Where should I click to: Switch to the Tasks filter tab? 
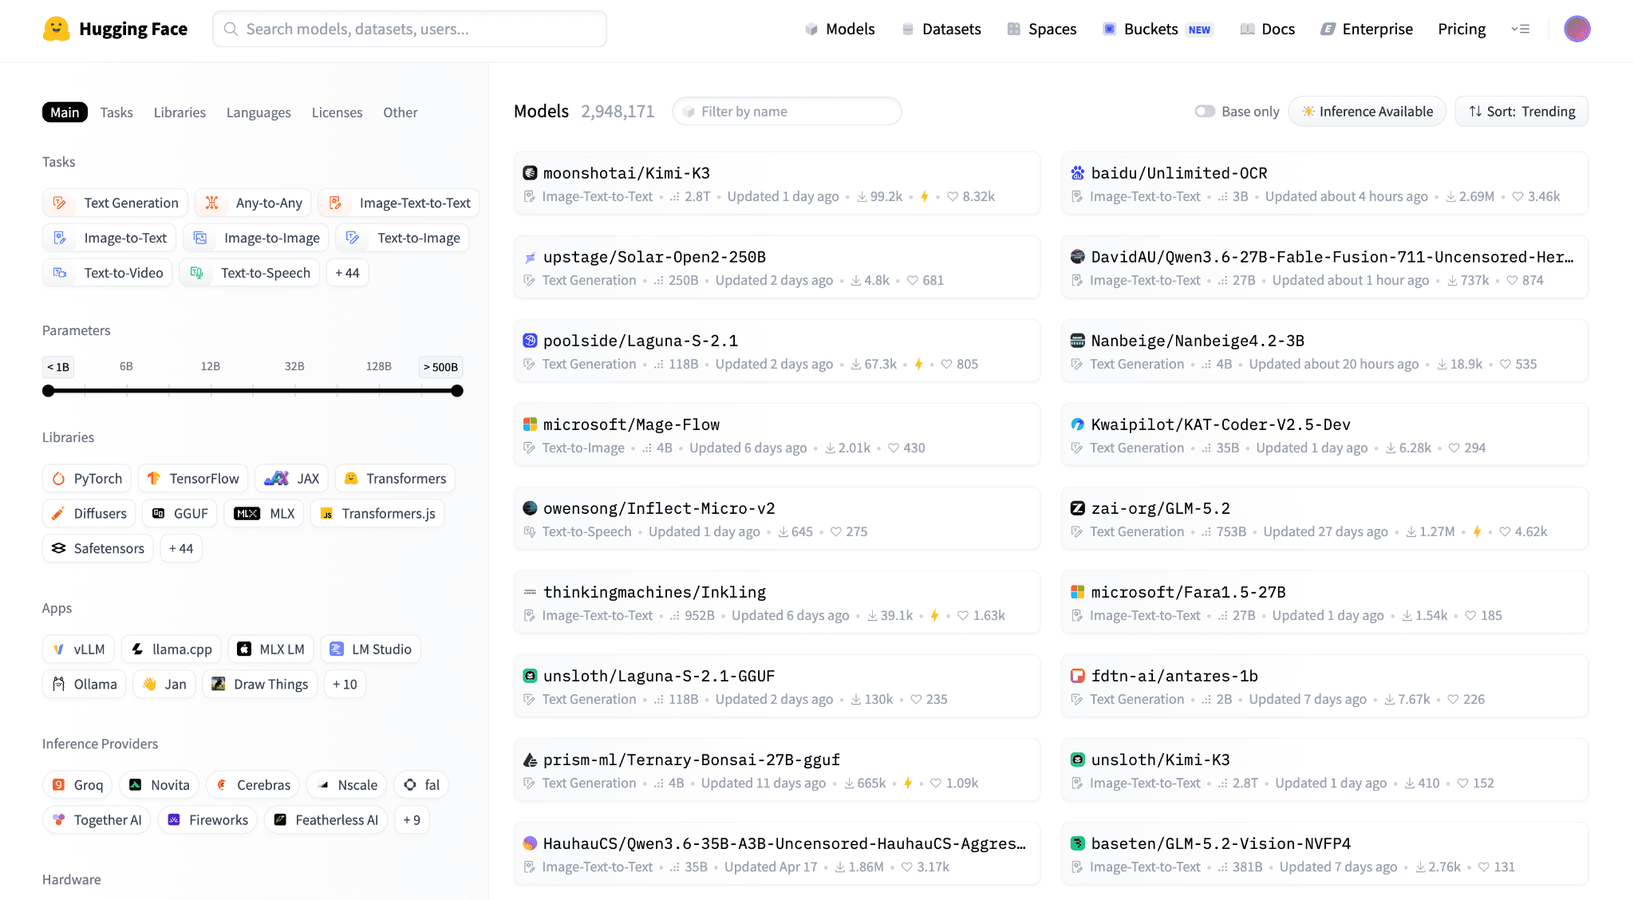pyautogui.click(x=116, y=112)
